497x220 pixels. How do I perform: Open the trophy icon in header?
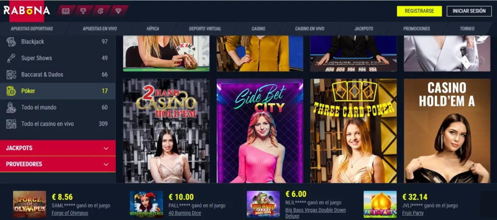[83, 11]
